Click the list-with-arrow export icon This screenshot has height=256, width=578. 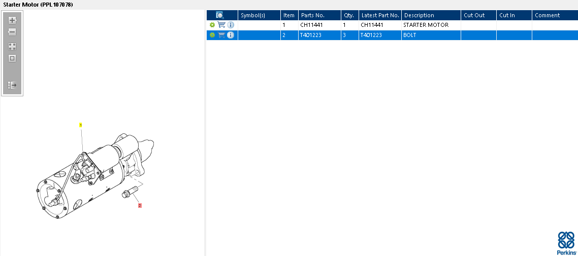pos(12,85)
